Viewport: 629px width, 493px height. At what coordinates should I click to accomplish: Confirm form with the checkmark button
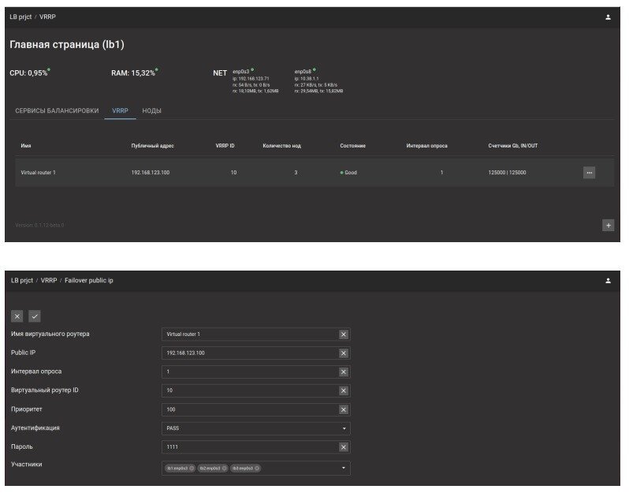(35, 316)
